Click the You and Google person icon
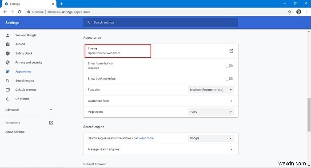This screenshot has width=311, height=168. (8, 35)
